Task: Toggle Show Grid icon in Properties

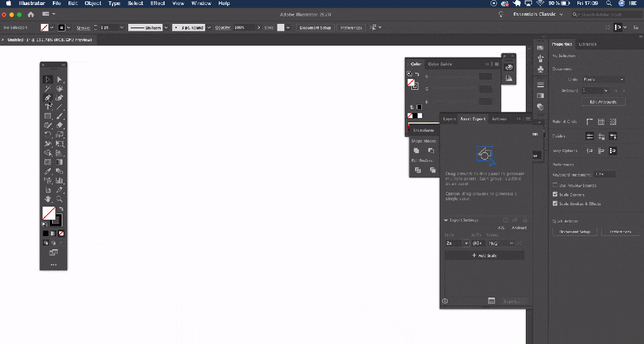Action: pyautogui.click(x=601, y=122)
